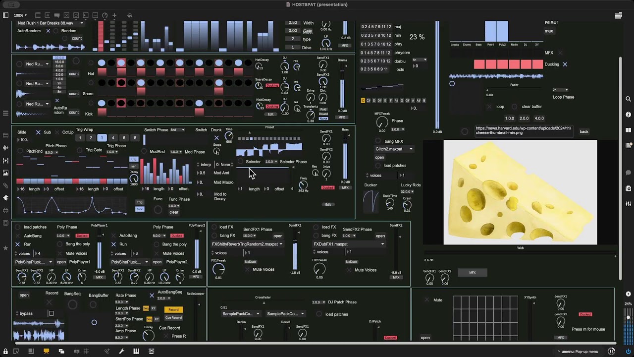This screenshot has height=357, width=634.
Task: Click the dial/clock icon in top toolbar
Action: (105, 15)
